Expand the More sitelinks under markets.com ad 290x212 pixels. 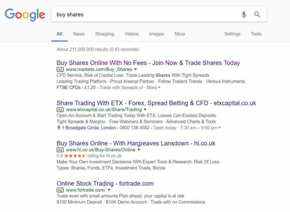[153, 88]
